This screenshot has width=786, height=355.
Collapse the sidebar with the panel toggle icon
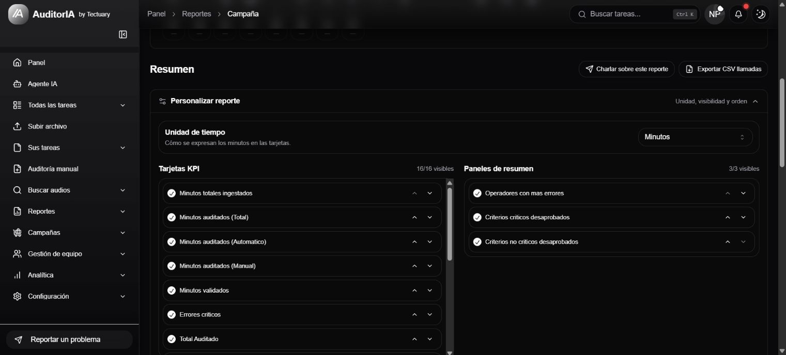coord(123,35)
